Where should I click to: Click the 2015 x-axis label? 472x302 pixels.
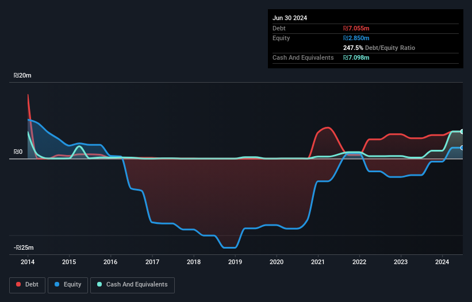[x=69, y=262]
